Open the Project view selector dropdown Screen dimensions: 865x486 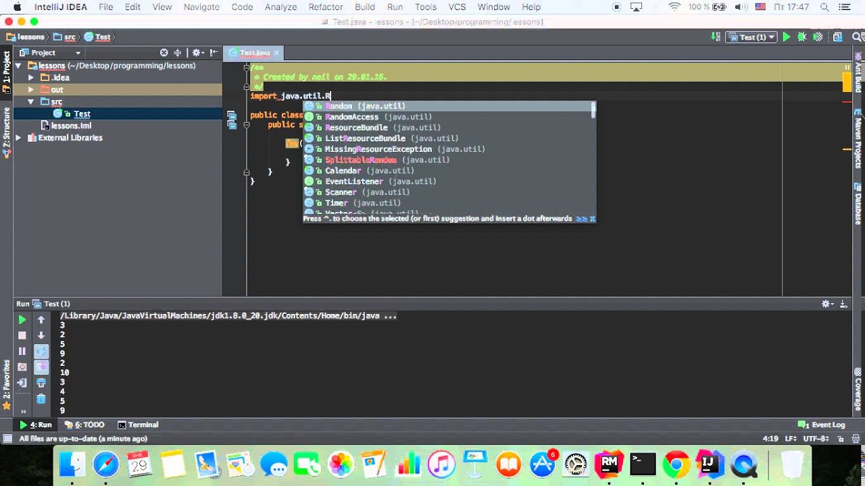51,53
